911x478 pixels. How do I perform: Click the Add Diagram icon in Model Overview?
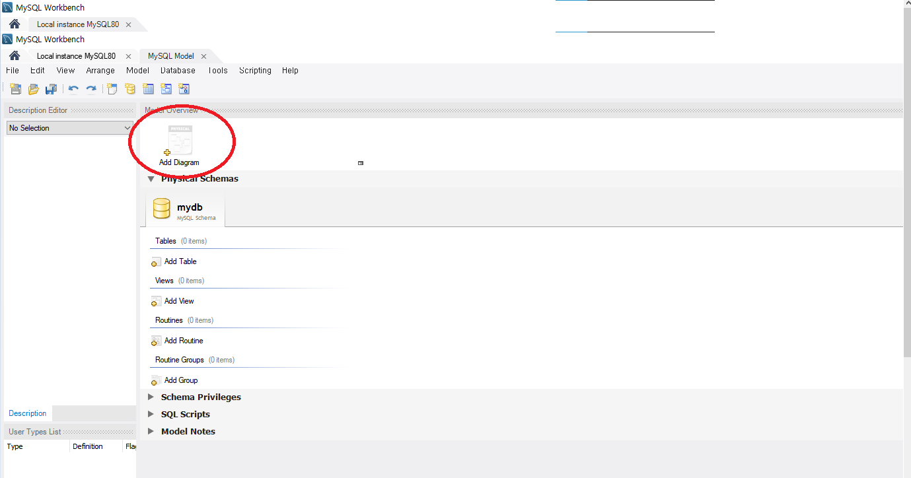point(179,141)
